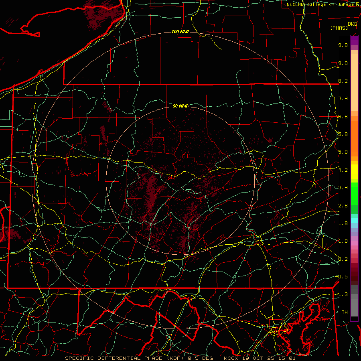
Task: Click the "1.8" color scale value
Action: (343, 223)
